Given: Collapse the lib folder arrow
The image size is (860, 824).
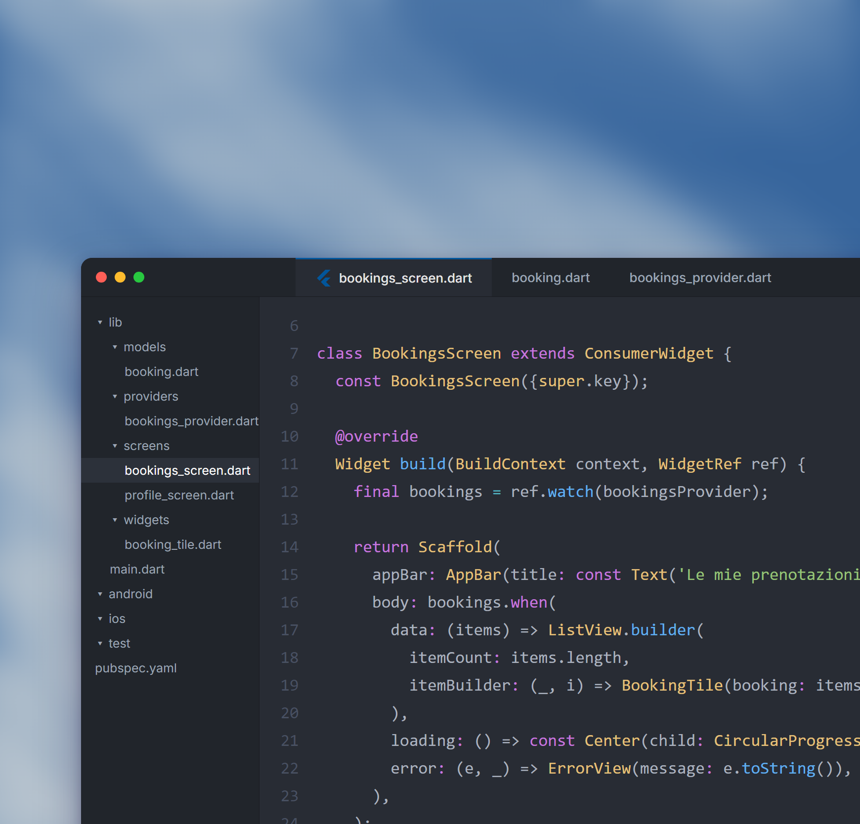Looking at the screenshot, I should 100,323.
